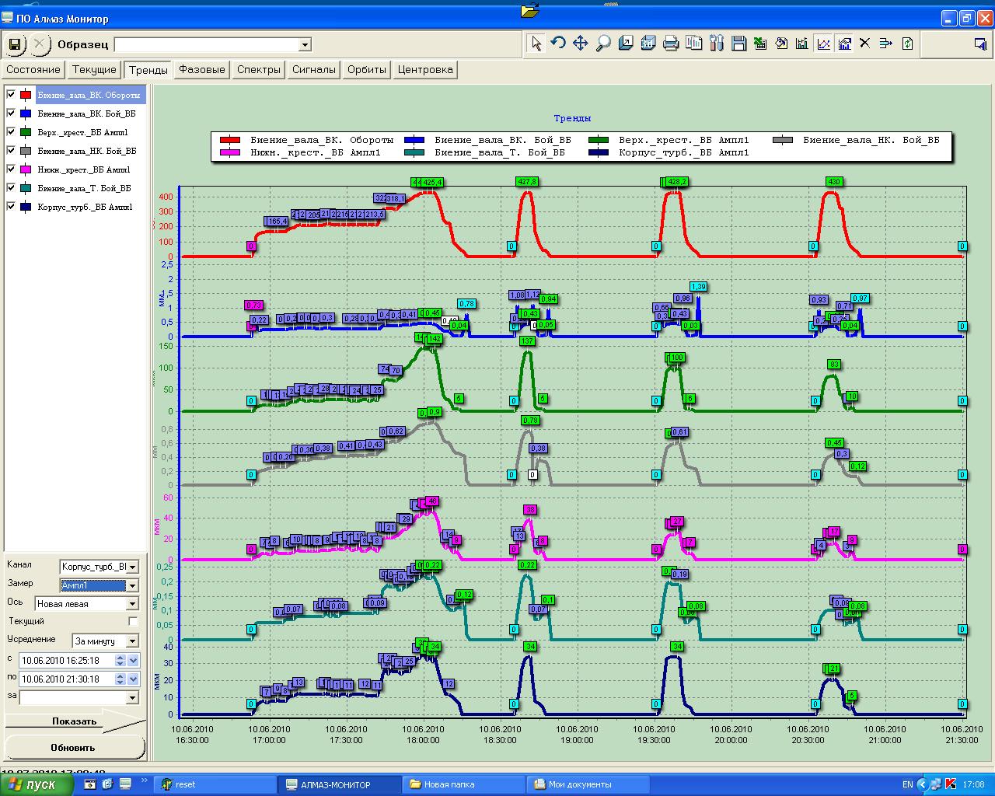This screenshot has height=796, width=995.
Task: Click the 3D depth cube icon
Action: pos(626,44)
